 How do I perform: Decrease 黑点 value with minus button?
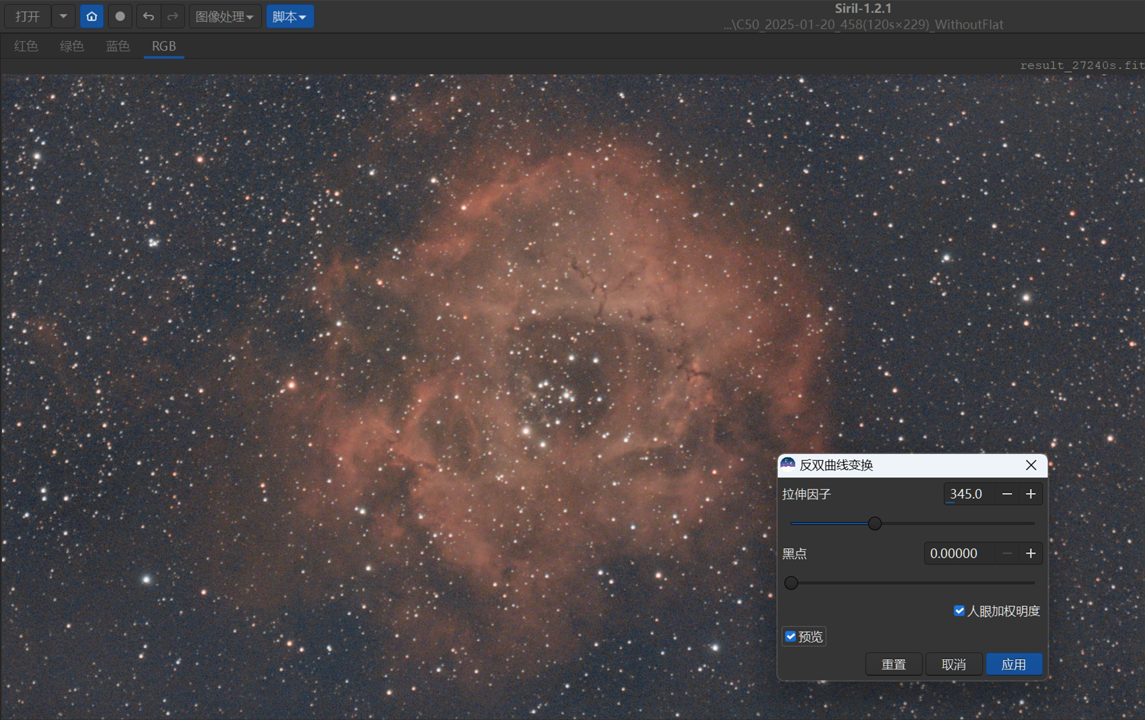(1007, 553)
